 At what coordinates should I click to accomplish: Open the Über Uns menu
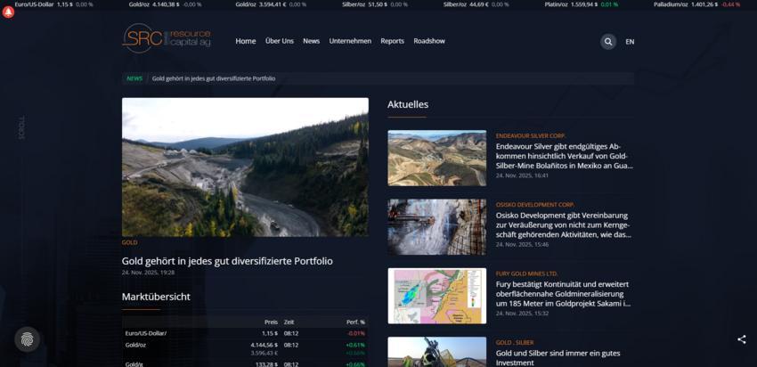(280, 41)
